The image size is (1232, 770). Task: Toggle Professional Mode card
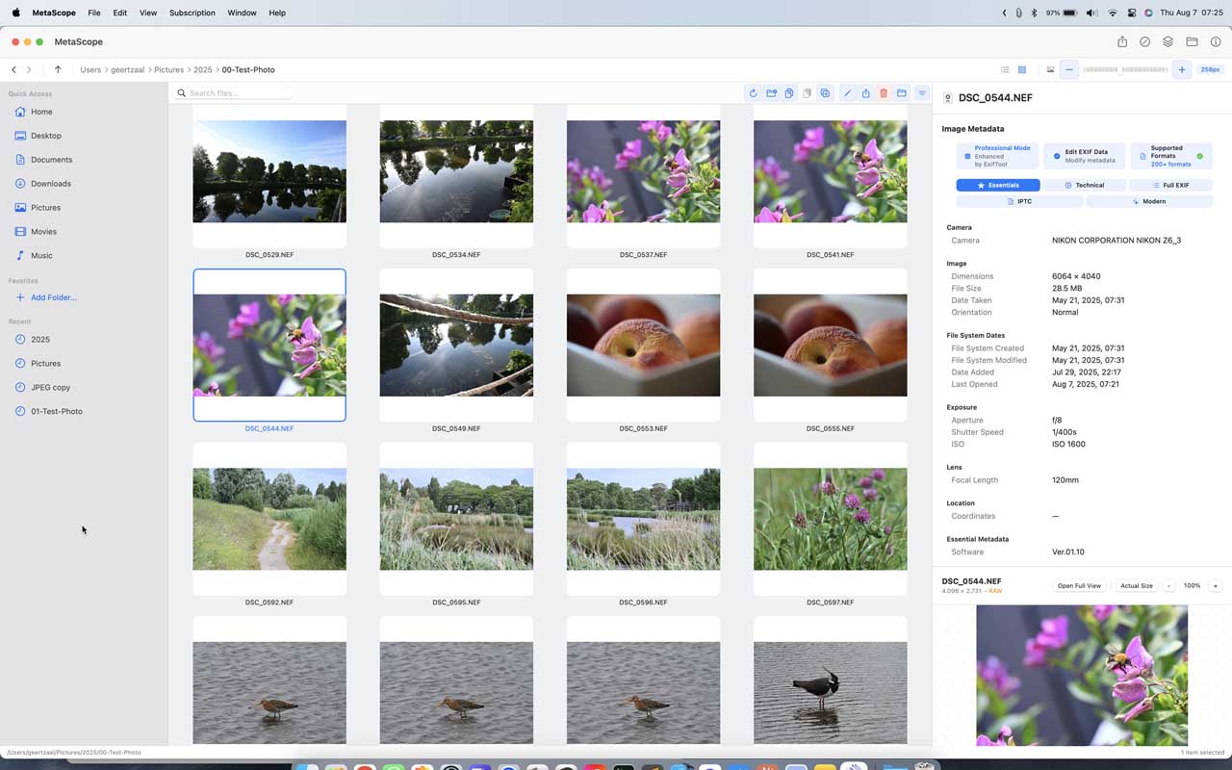tap(997, 156)
